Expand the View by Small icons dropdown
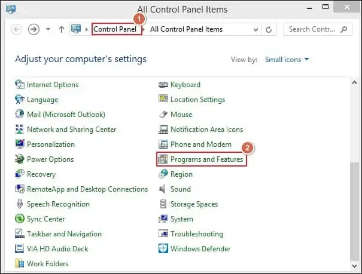Image resolution: width=362 pixels, height=274 pixels. click(288, 60)
